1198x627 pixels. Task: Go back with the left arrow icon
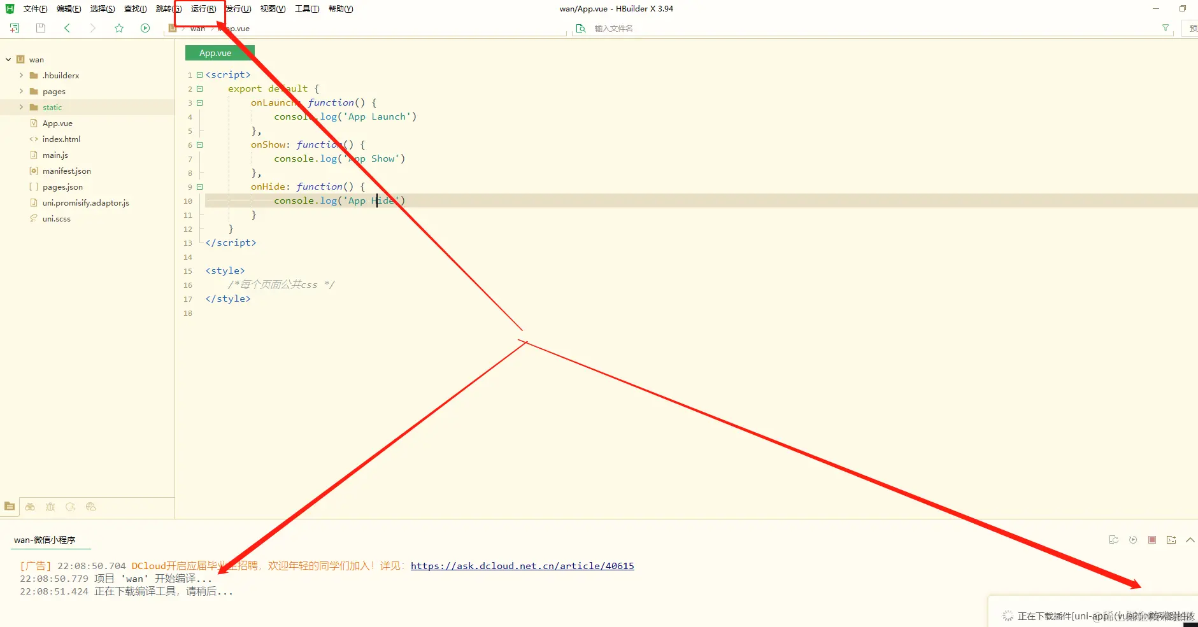pyautogui.click(x=67, y=28)
